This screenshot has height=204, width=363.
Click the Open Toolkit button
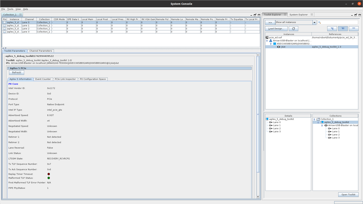[x=348, y=195]
